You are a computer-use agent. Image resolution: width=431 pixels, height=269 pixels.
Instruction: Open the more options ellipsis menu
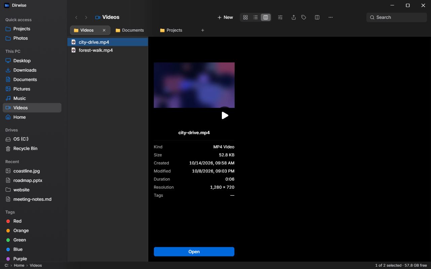point(331,17)
